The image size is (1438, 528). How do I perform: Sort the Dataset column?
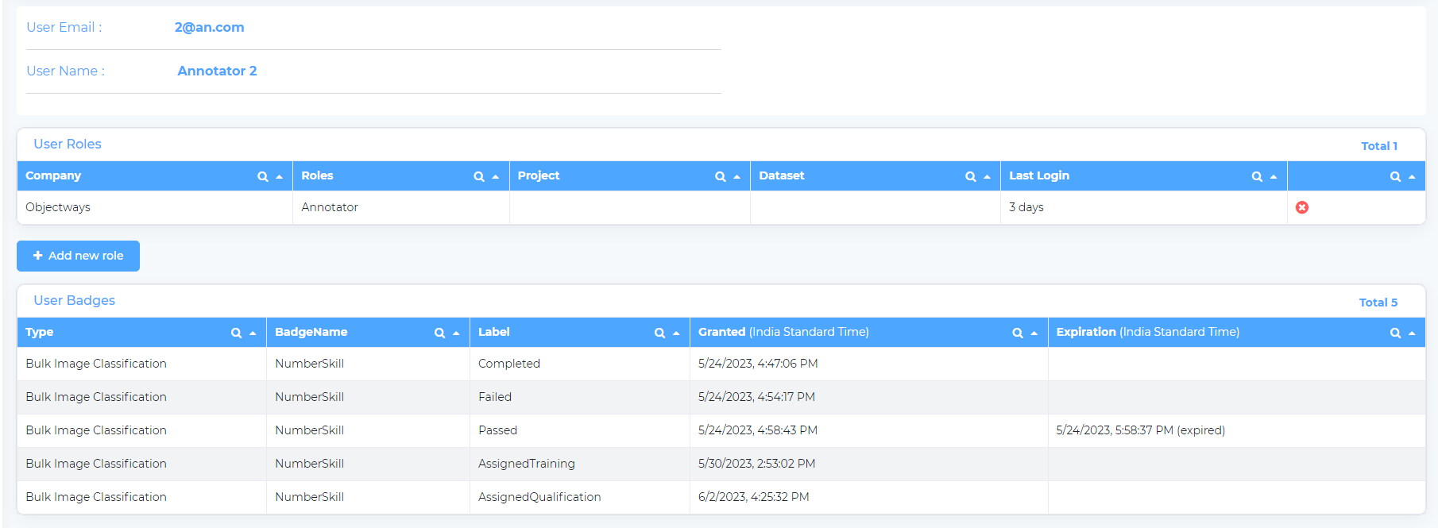(987, 176)
